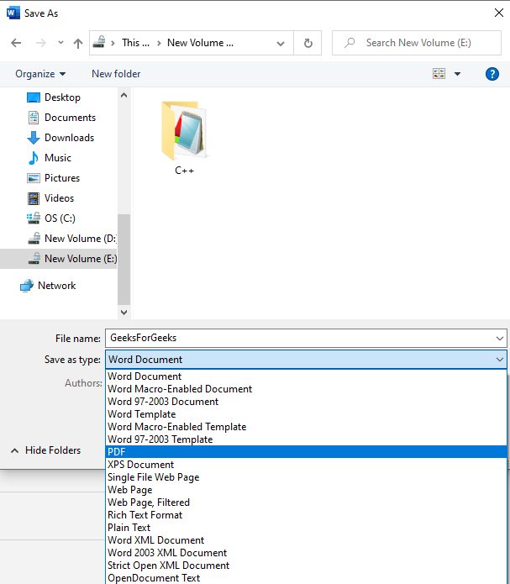The height and width of the screenshot is (584, 510).
Task: Click 'This ...' breadcrumb in address bar
Action: (135, 43)
